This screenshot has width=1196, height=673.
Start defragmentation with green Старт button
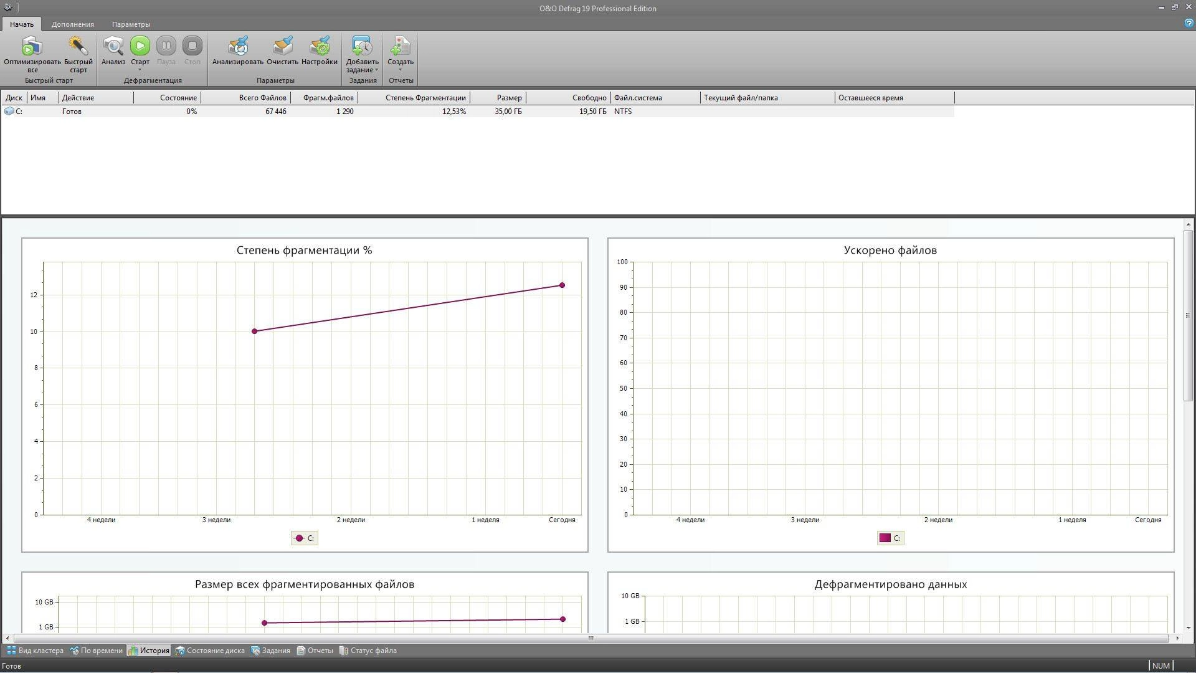[x=140, y=45]
